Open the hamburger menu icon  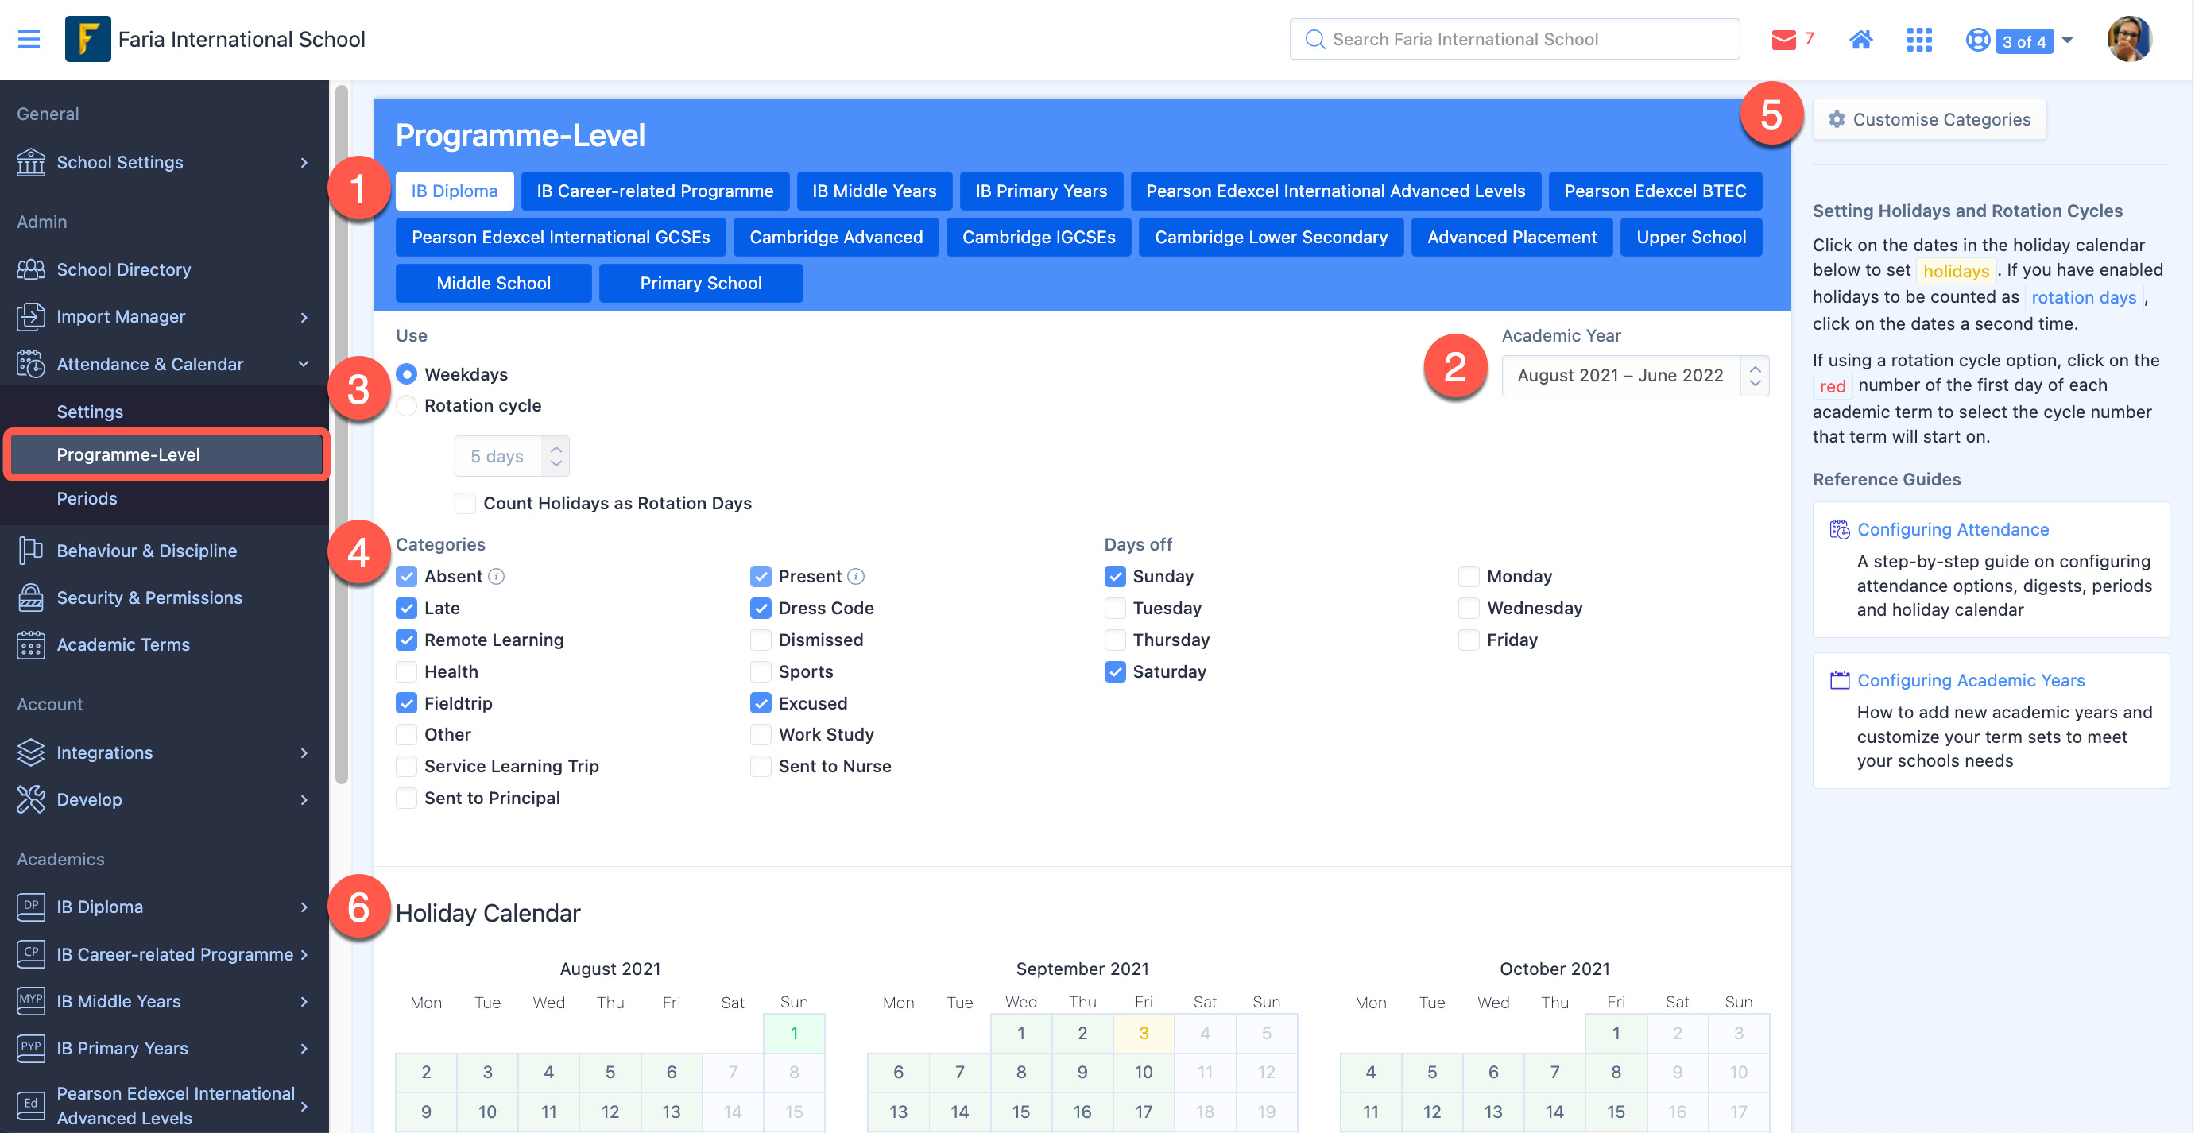[x=29, y=39]
